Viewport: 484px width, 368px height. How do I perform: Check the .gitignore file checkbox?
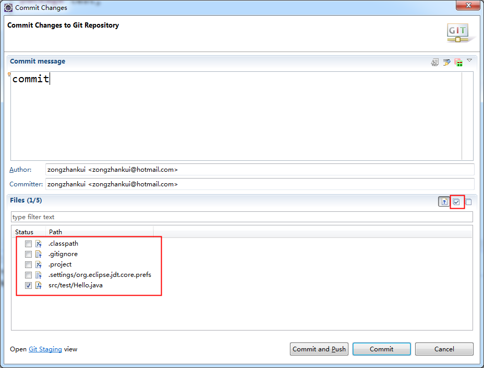pyautogui.click(x=28, y=253)
